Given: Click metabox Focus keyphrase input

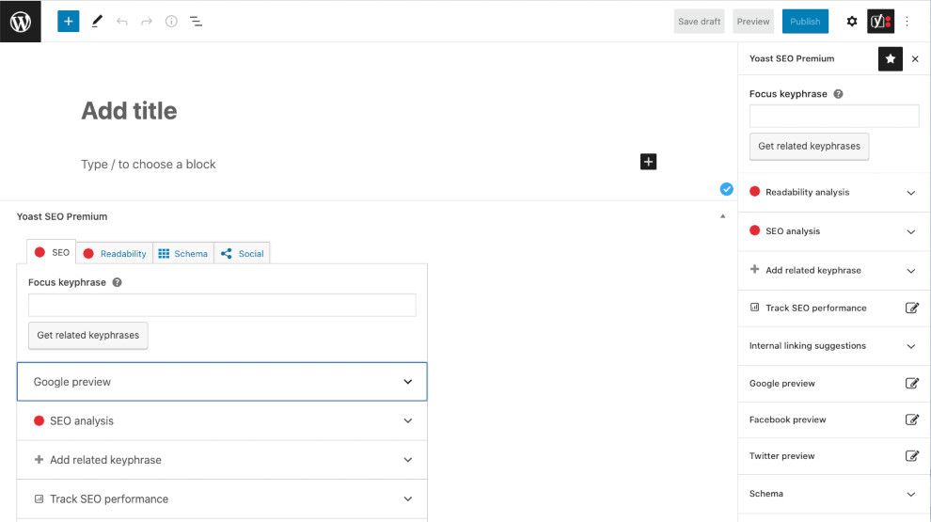Looking at the screenshot, I should coord(222,306).
